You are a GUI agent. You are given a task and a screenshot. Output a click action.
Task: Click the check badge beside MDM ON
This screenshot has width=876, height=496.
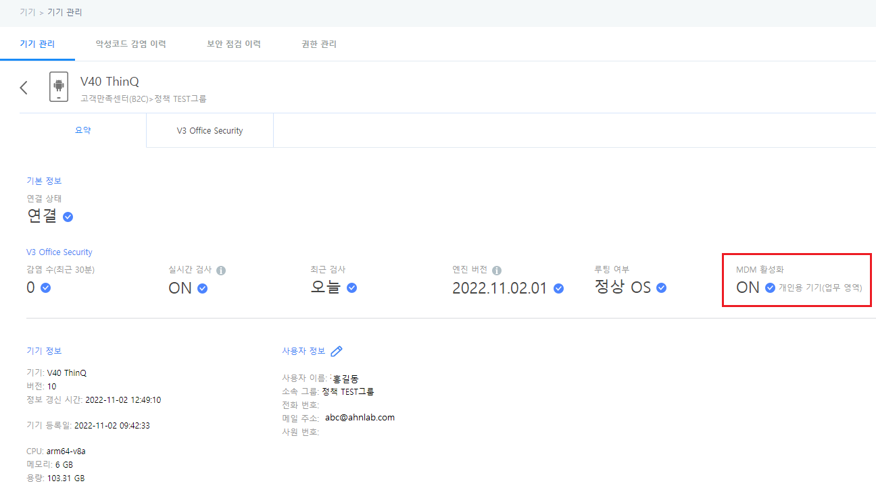click(770, 288)
